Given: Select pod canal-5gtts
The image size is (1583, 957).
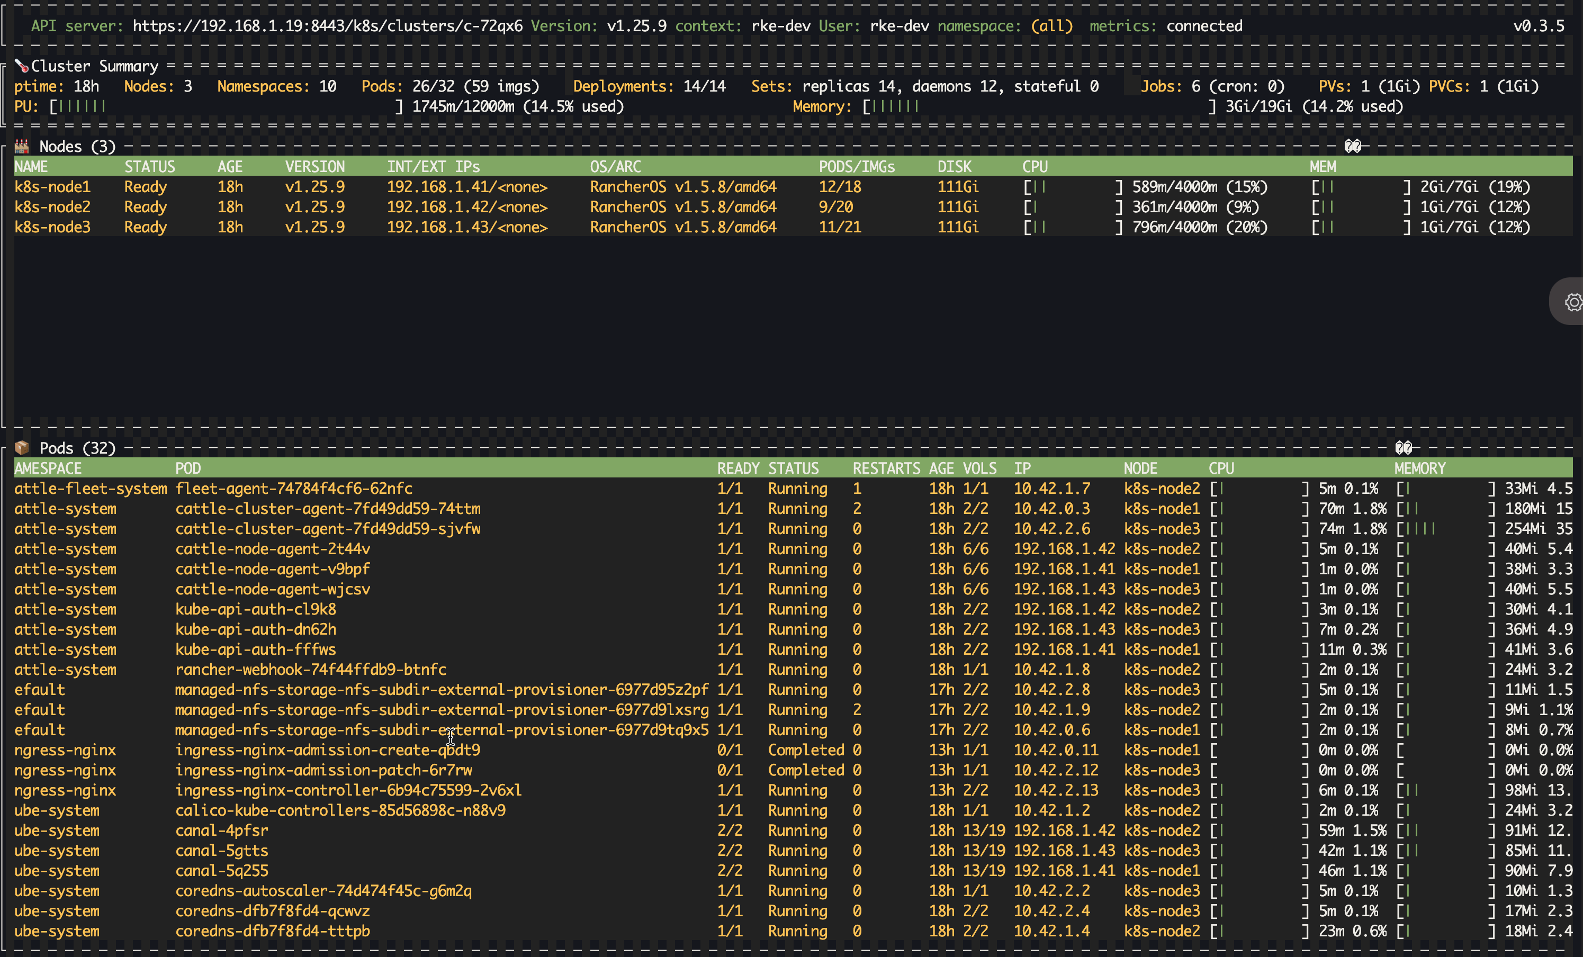Looking at the screenshot, I should click(222, 851).
